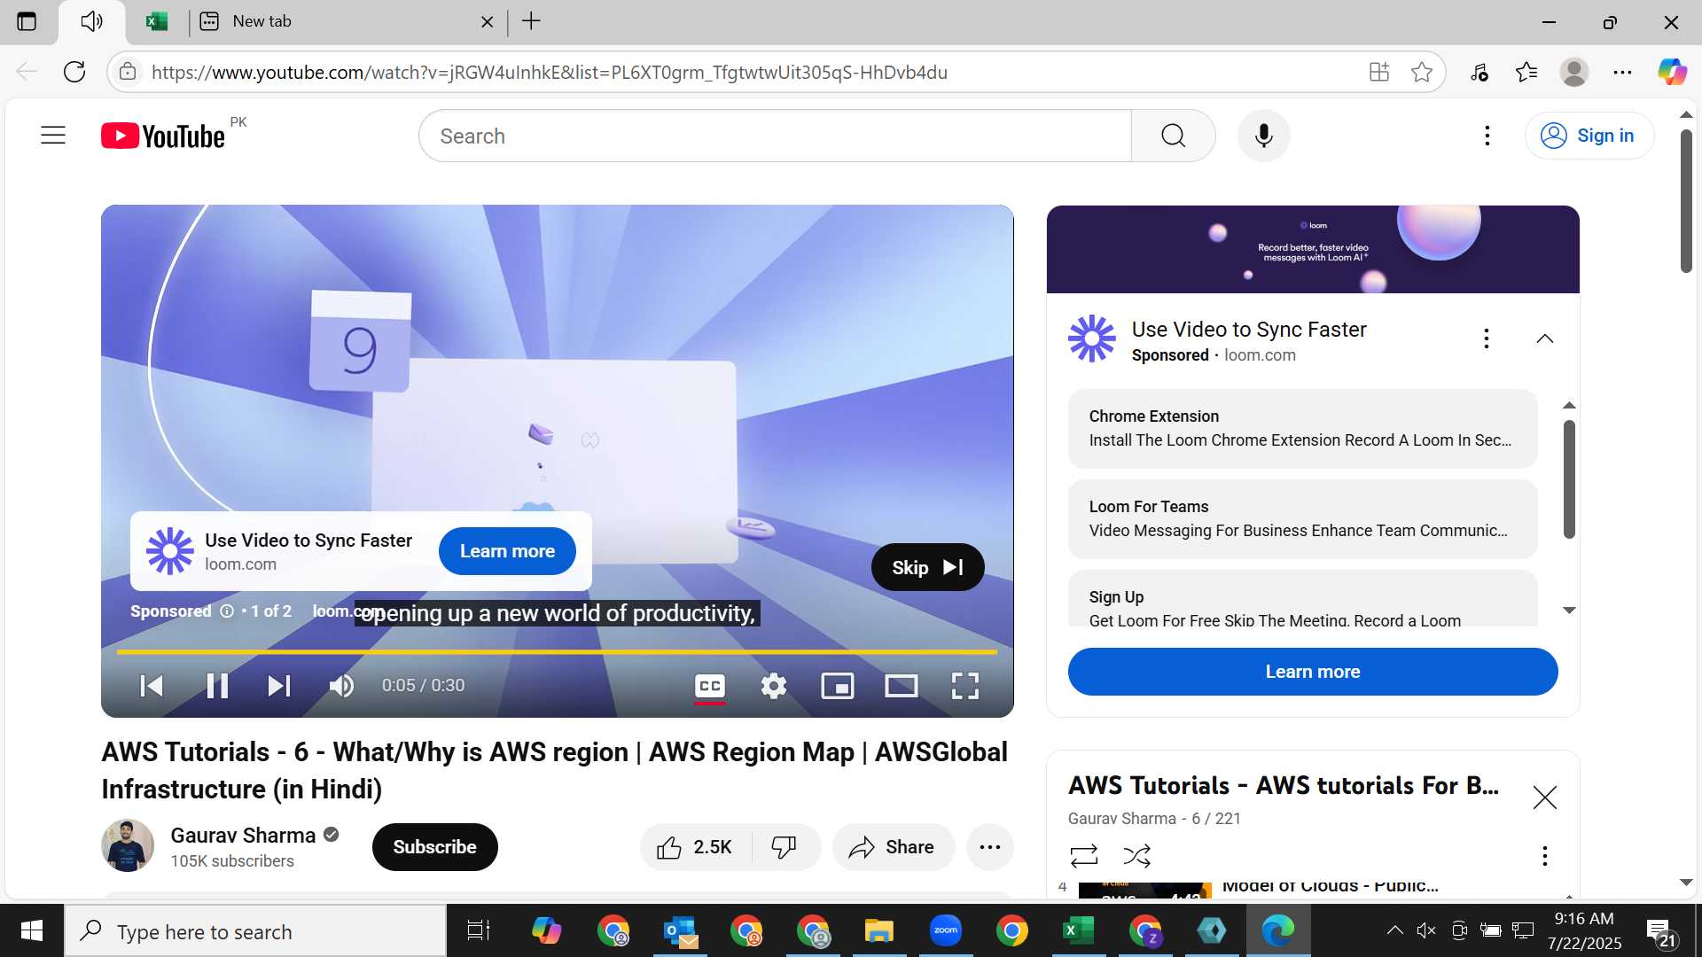
Task: Enter full screen mode
Action: click(965, 686)
